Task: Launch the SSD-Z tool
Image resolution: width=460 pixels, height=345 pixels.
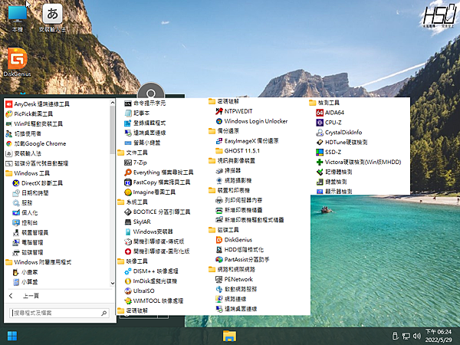Action: (333, 152)
